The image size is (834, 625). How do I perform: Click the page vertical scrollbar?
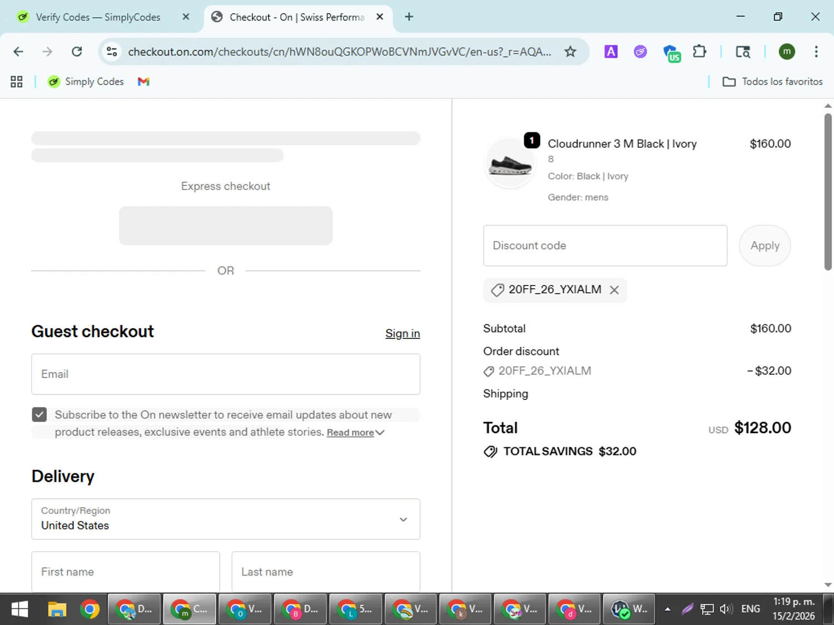(828, 192)
